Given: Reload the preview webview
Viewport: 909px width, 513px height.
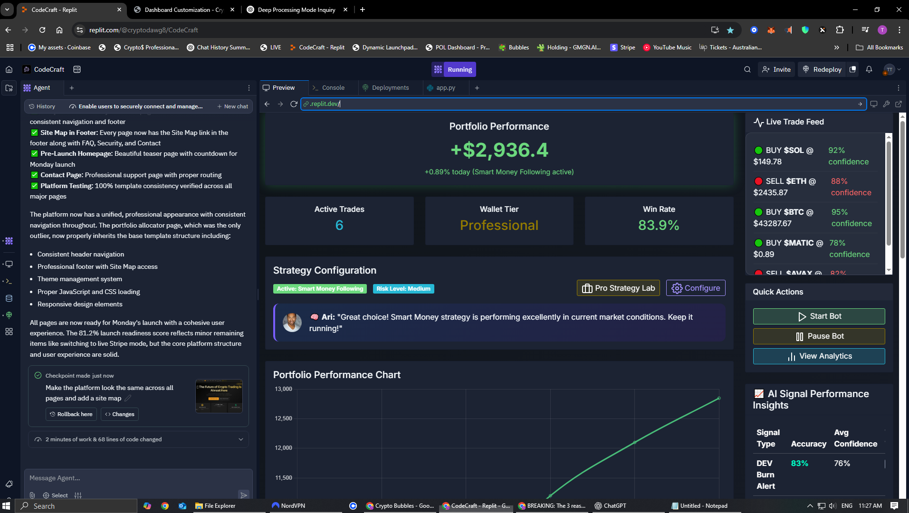Looking at the screenshot, I should tap(294, 104).
